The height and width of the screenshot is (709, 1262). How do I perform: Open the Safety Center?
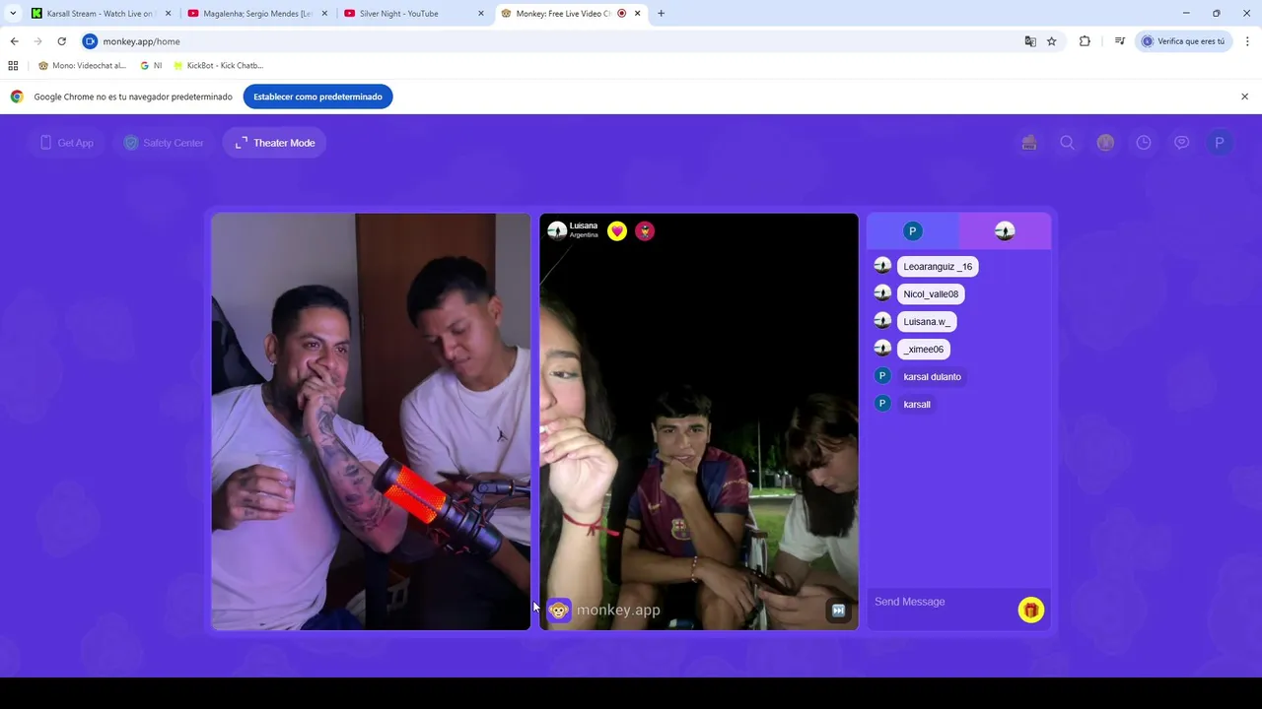[x=164, y=143]
